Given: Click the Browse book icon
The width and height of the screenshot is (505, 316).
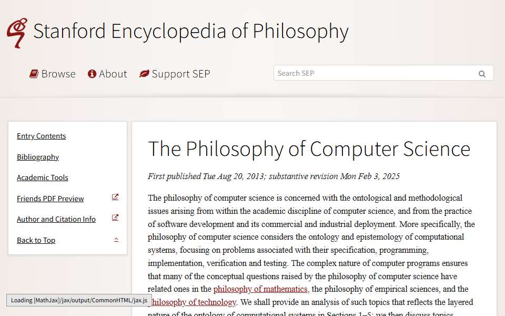Looking at the screenshot, I should click(x=34, y=74).
